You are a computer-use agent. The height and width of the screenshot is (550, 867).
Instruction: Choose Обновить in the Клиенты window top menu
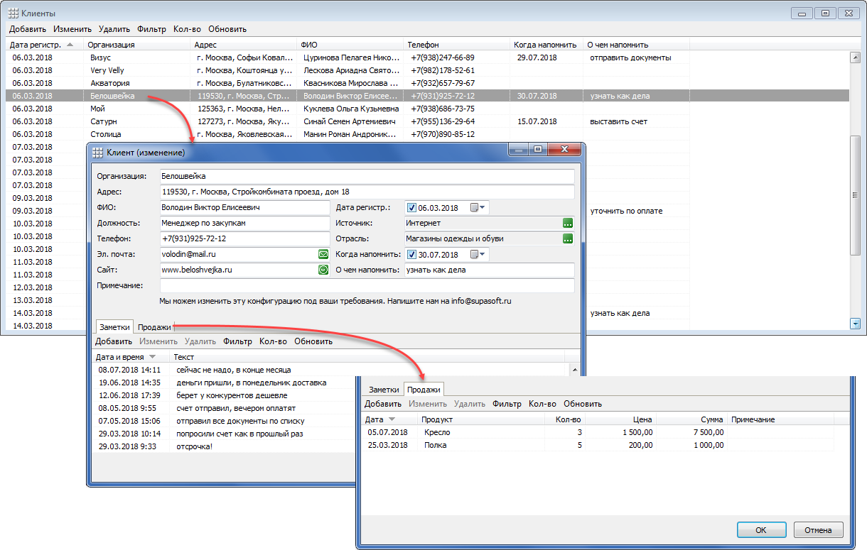point(227,29)
